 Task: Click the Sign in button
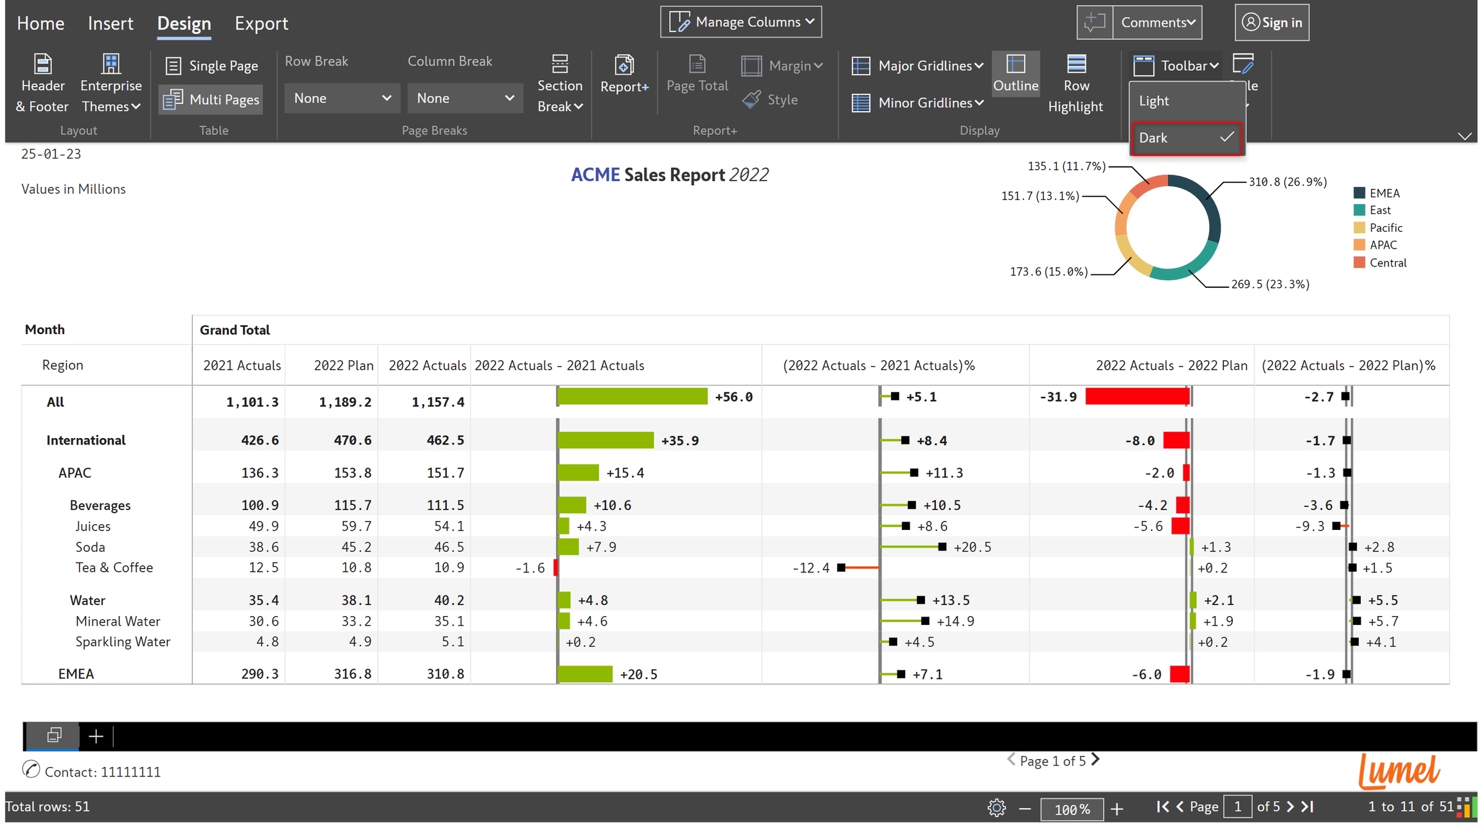click(1271, 22)
